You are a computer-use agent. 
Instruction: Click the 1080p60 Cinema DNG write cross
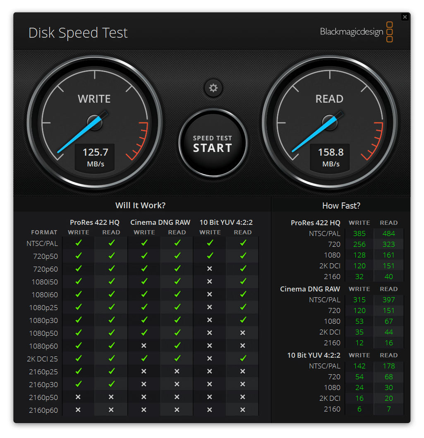[144, 346]
